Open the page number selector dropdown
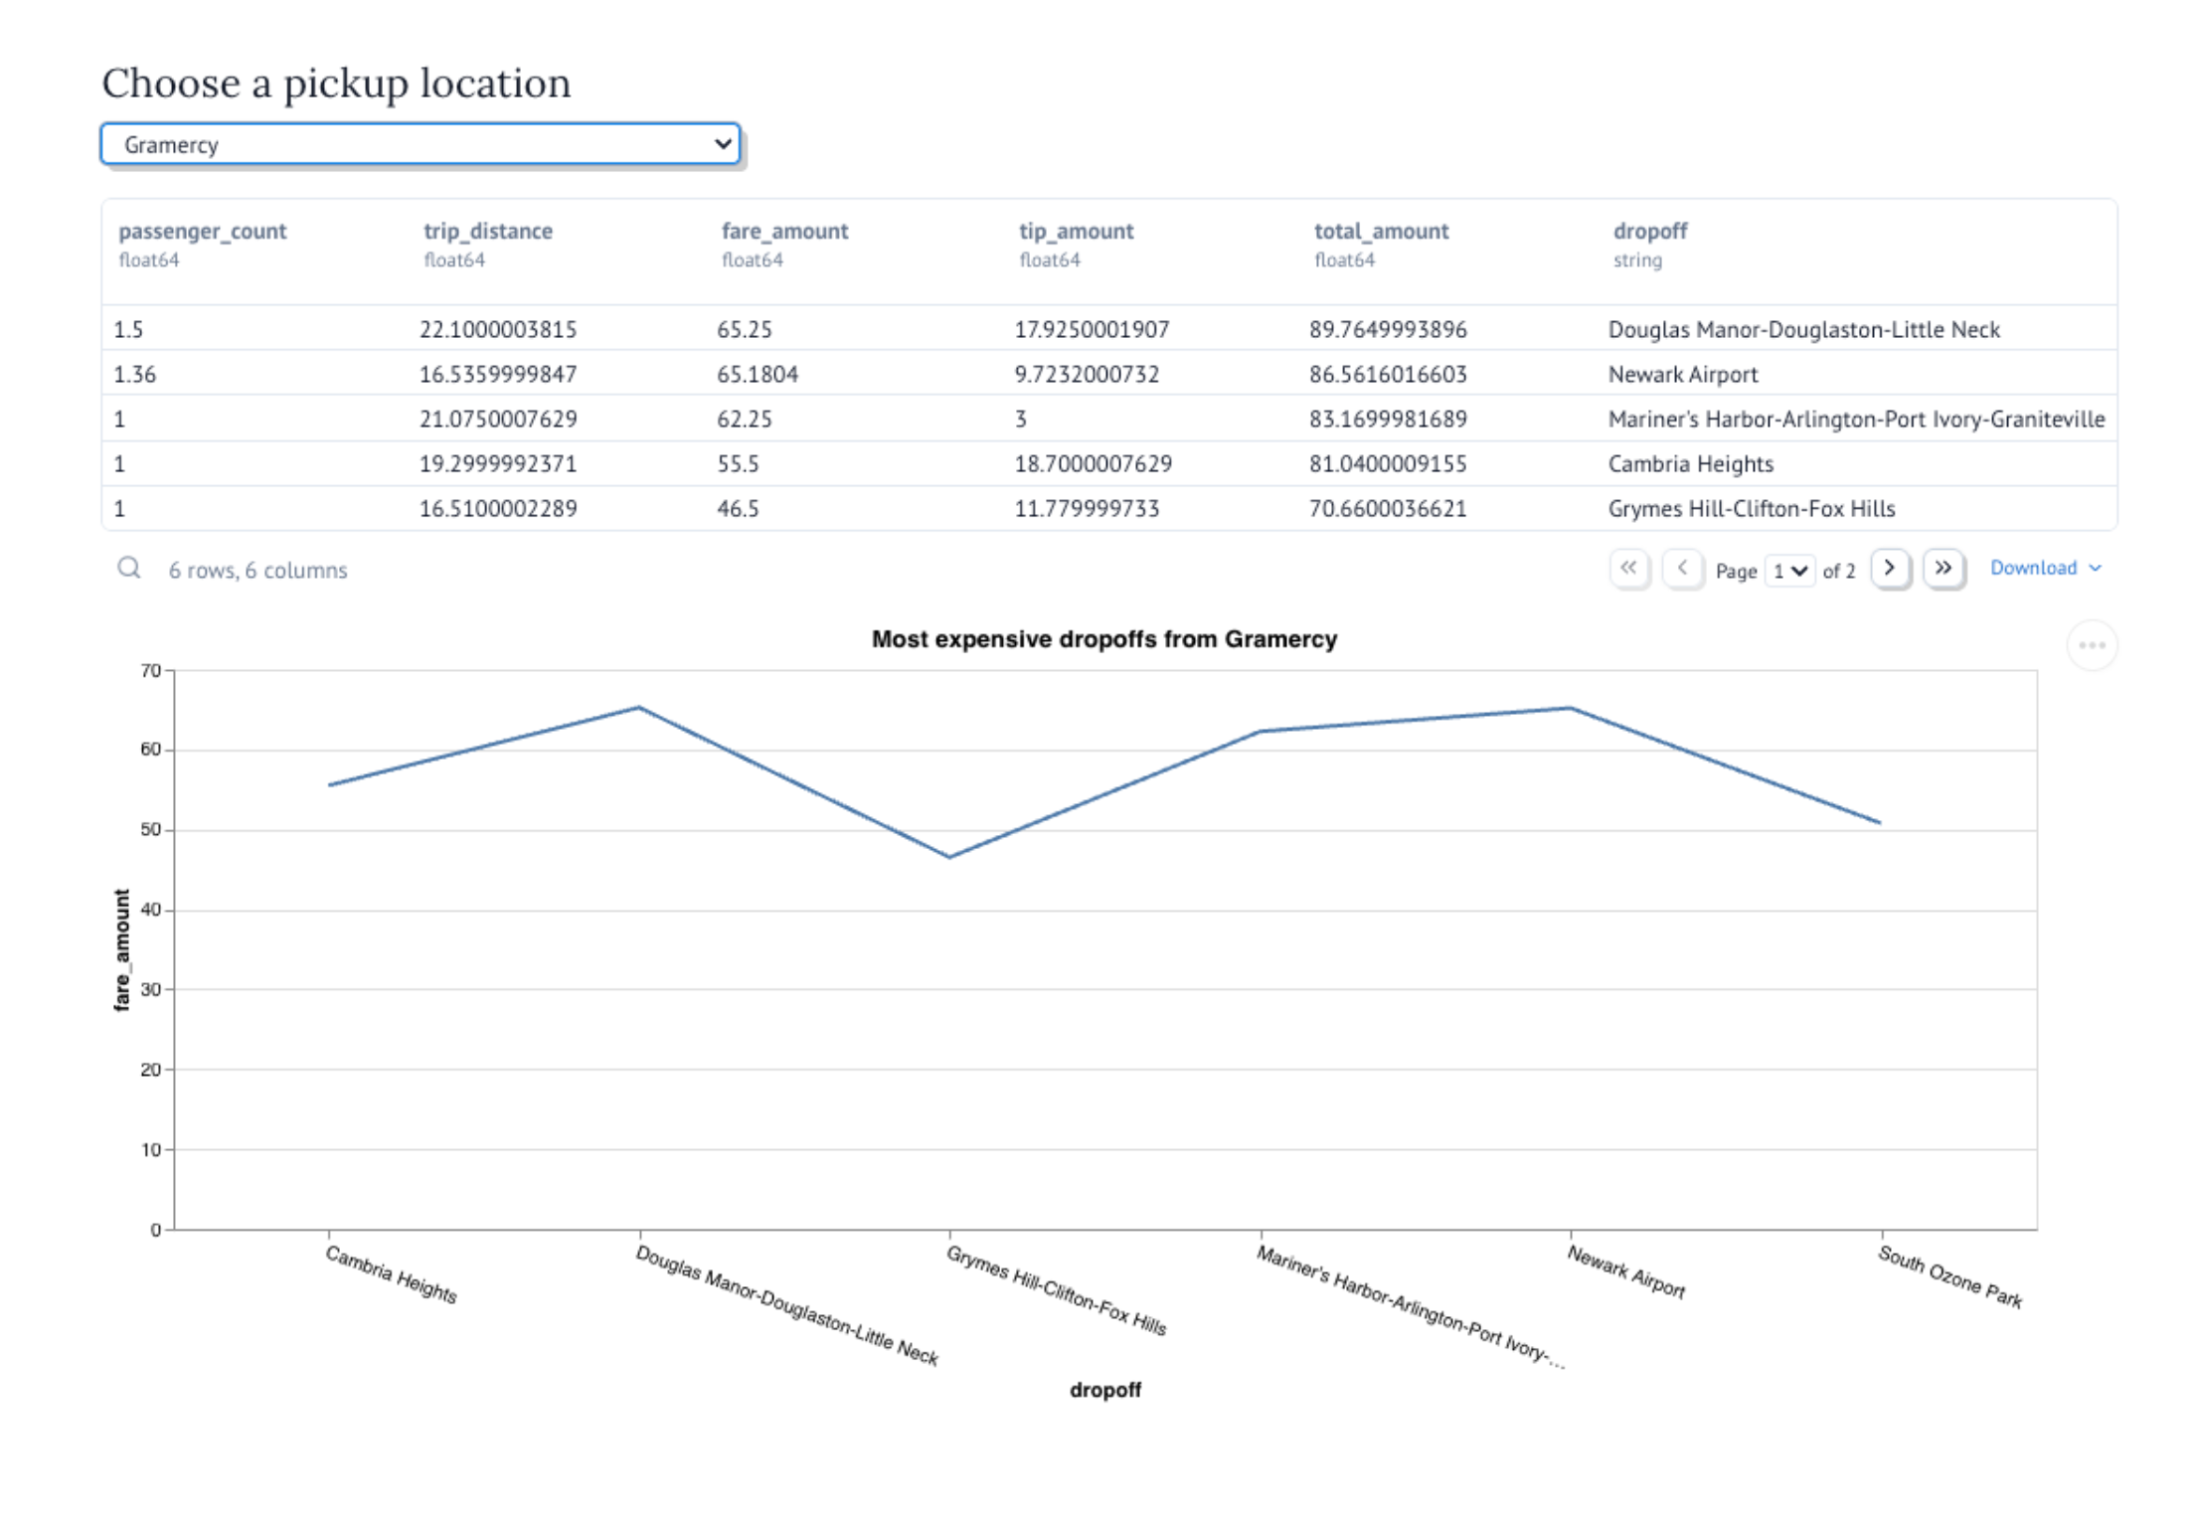Viewport: 2196px width, 1525px height. point(1788,570)
